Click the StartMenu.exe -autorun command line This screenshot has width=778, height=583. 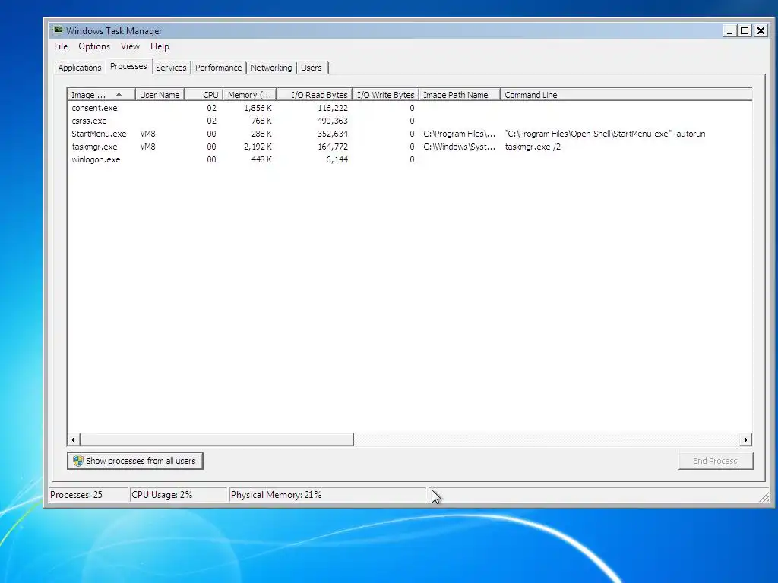click(x=605, y=134)
